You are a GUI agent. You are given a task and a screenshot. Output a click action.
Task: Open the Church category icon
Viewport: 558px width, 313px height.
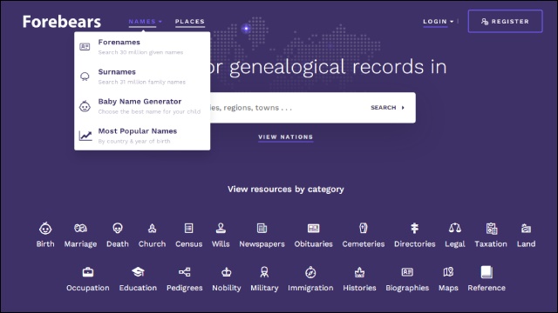(152, 228)
